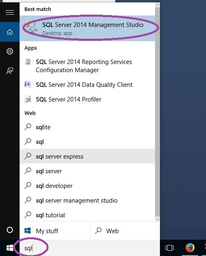Image resolution: width=206 pixels, height=256 pixels.
Task: Switch to the Web search filter
Action: coord(125,231)
